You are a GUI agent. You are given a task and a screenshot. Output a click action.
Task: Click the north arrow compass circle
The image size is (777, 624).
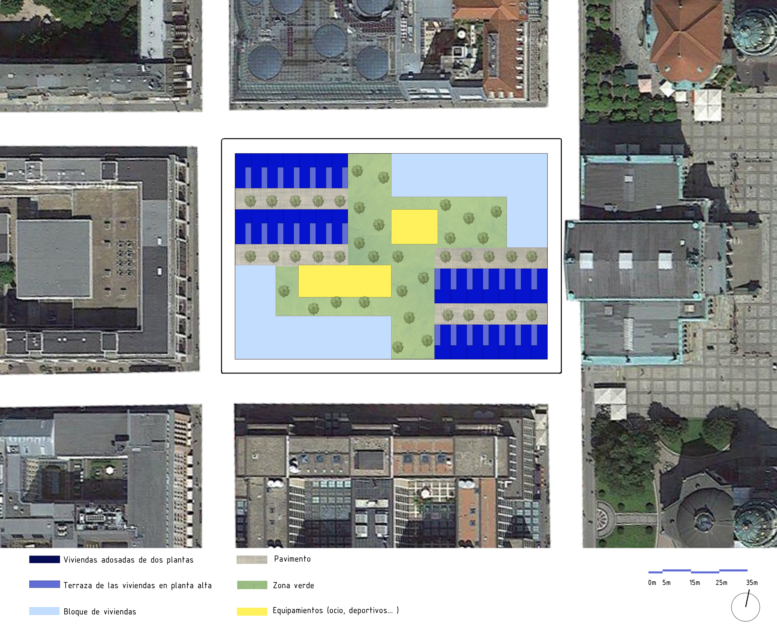pos(745,607)
